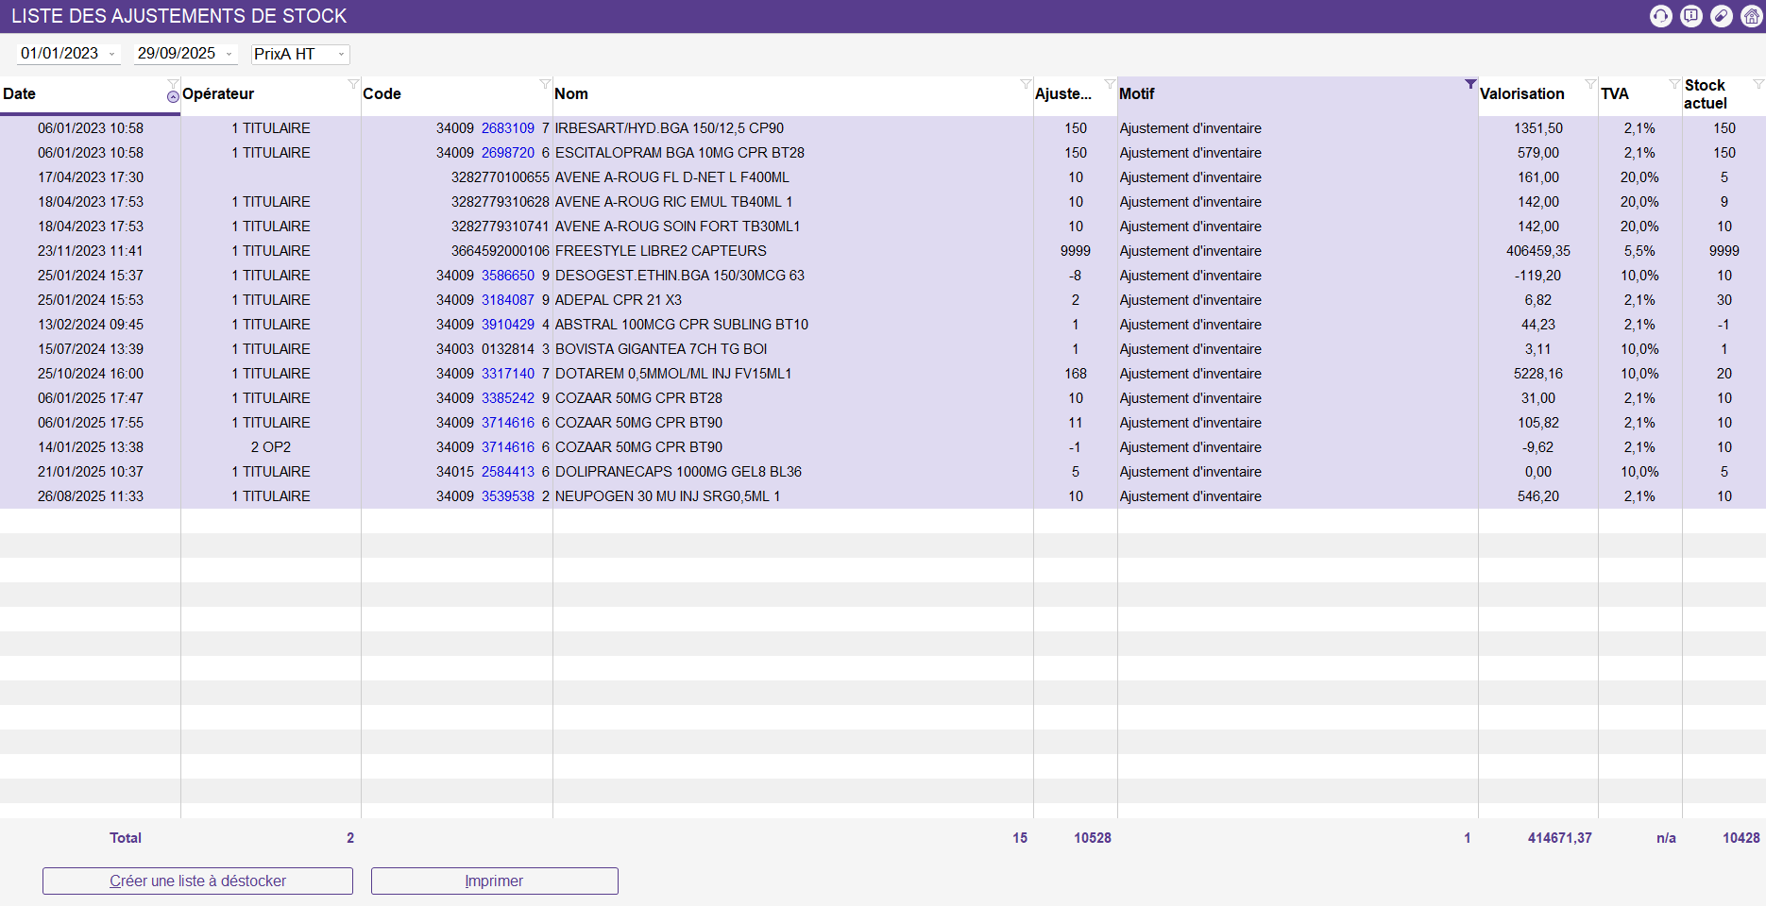The image size is (1766, 906).
Task: Open filter on Opérateur column
Action: [353, 84]
